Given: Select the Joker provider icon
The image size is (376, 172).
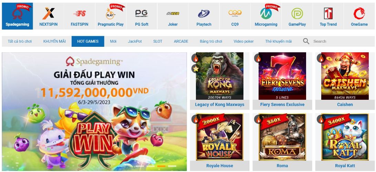Looking at the screenshot, I should pos(173,13).
